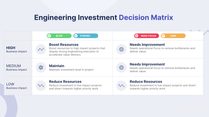Select the trending-down icon in the left Reduce Resources cell
Image resolution: width=209 pixels, height=117 pixels.
click(41, 86)
